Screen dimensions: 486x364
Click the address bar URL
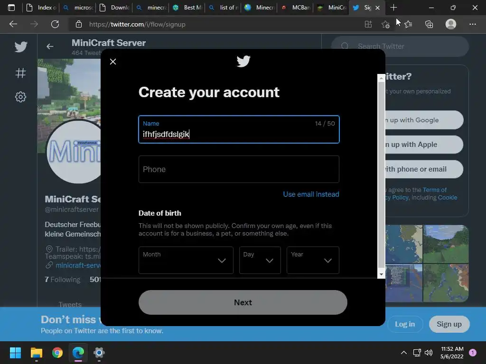click(137, 24)
